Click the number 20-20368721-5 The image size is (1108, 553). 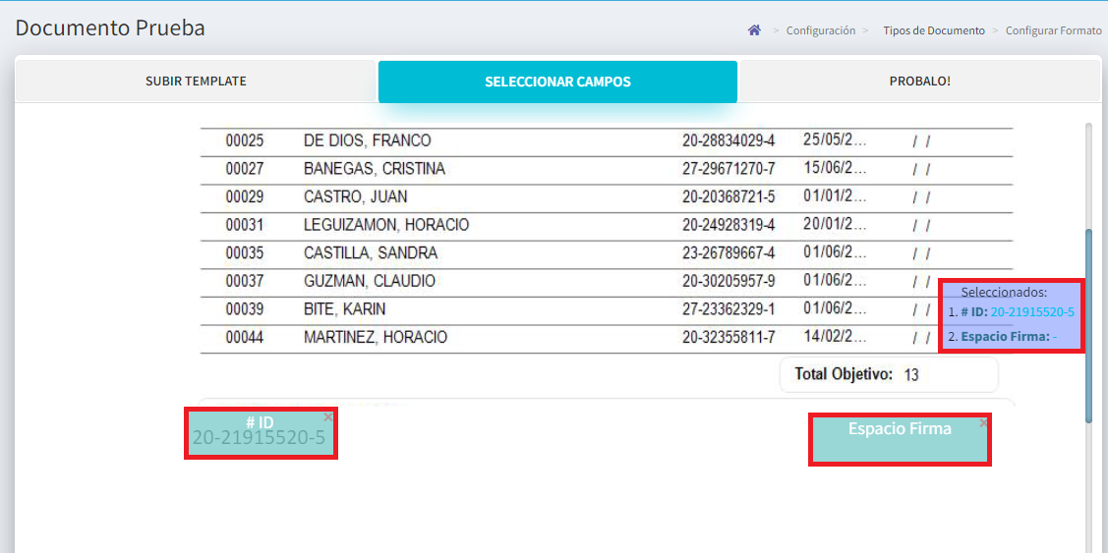click(729, 197)
